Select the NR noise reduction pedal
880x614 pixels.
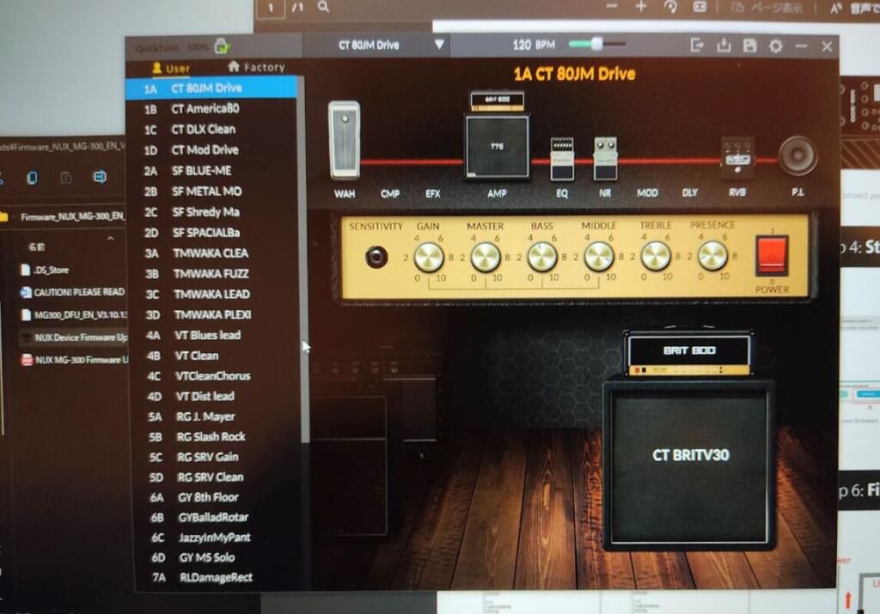pos(605,158)
